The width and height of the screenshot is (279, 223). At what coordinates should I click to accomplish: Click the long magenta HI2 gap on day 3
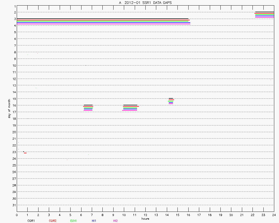(104, 24)
